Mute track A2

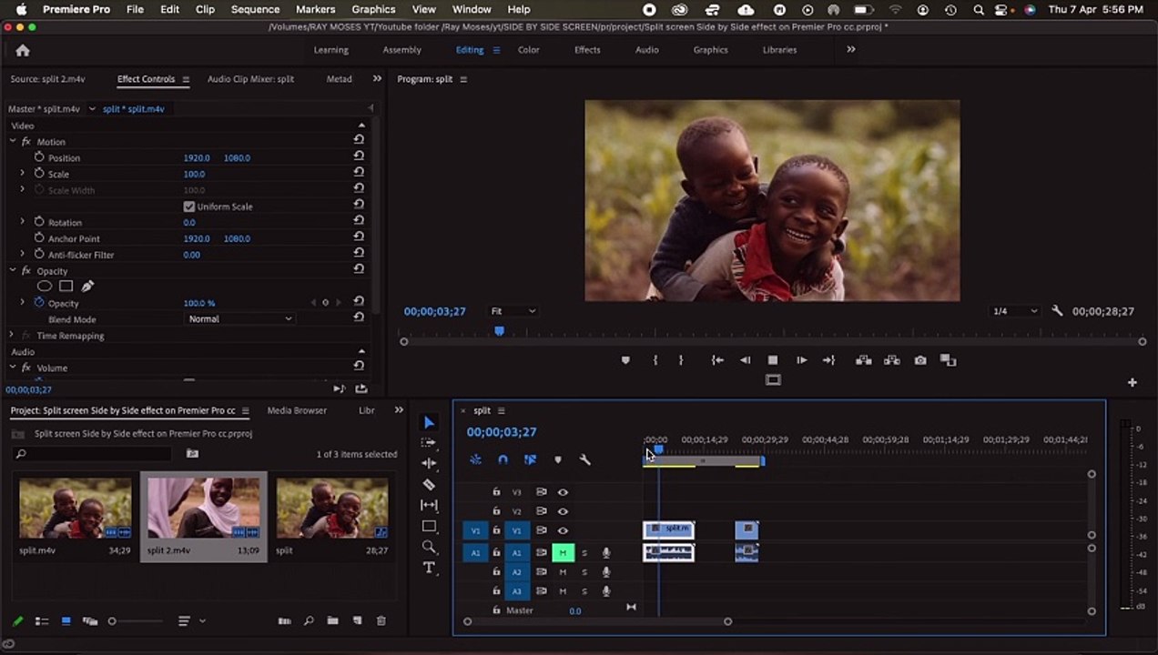[x=563, y=572]
